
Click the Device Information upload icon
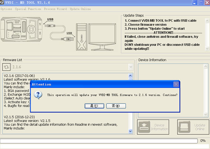(144, 127)
